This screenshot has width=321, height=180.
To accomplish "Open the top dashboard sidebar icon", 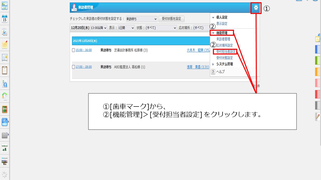I will [x=5, y=6].
